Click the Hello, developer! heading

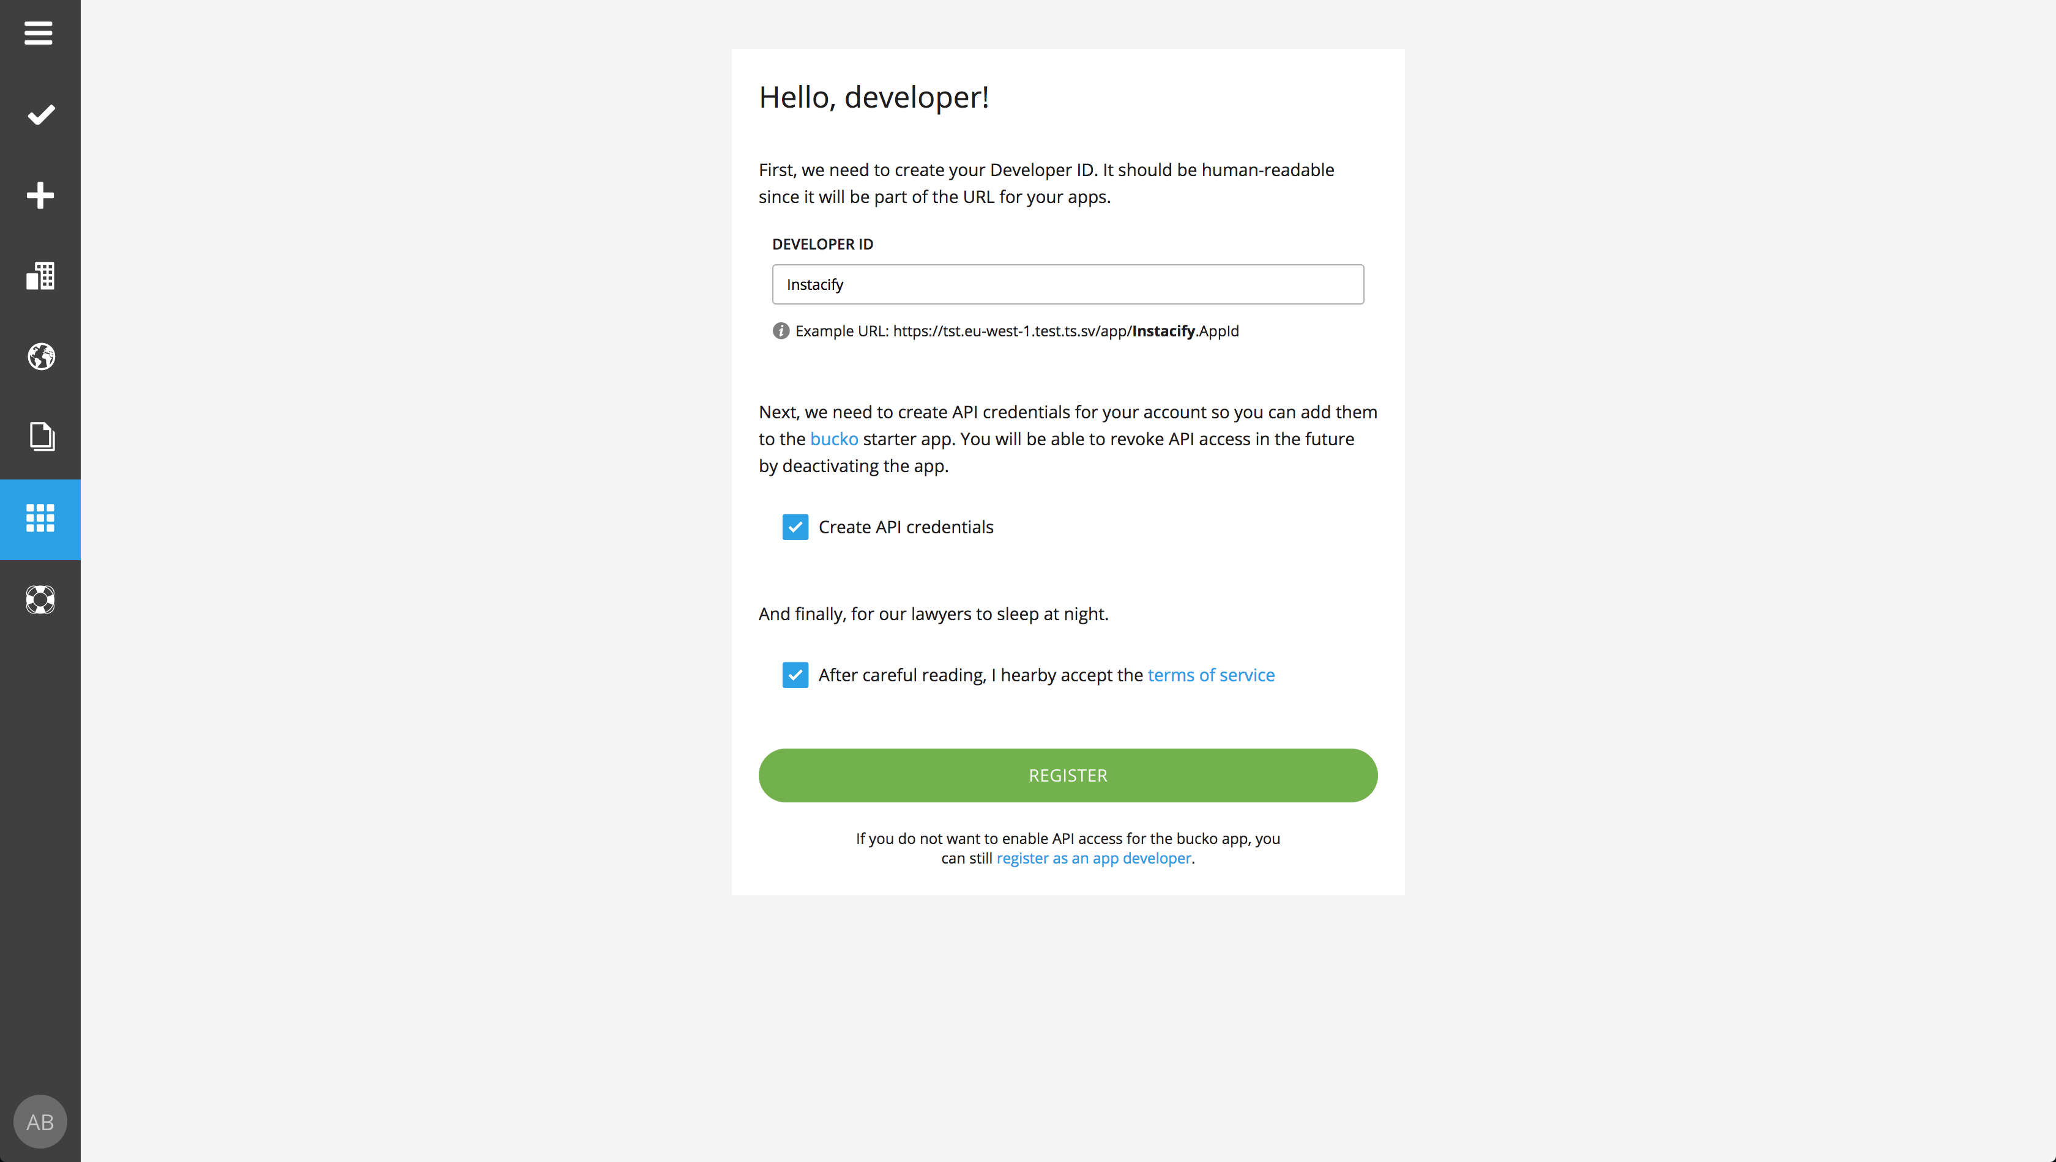coord(874,97)
